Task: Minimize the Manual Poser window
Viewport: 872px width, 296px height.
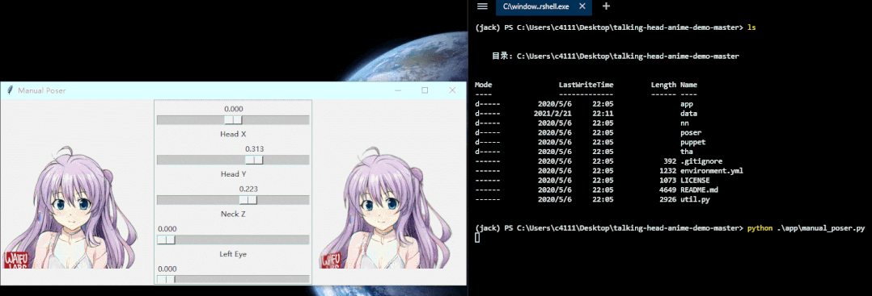Action: tap(398, 90)
